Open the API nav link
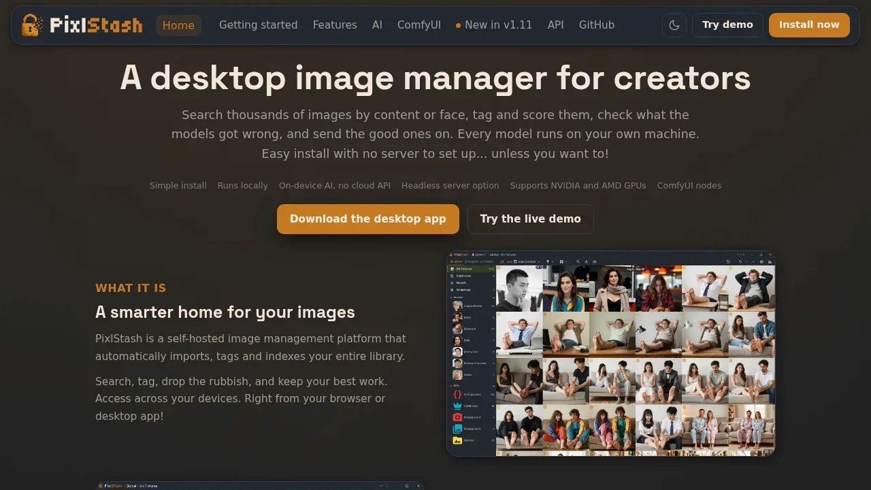 point(555,25)
